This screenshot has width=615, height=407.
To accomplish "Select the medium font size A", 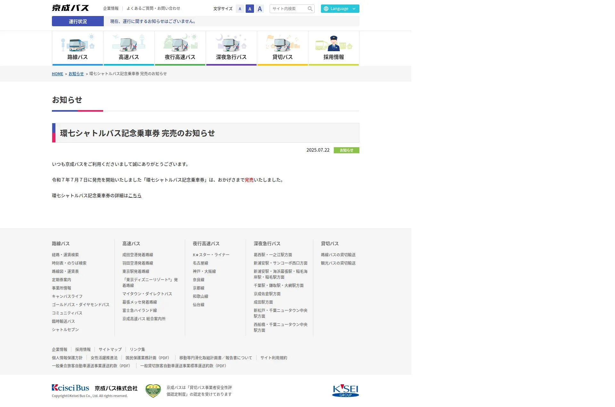I will [250, 9].
